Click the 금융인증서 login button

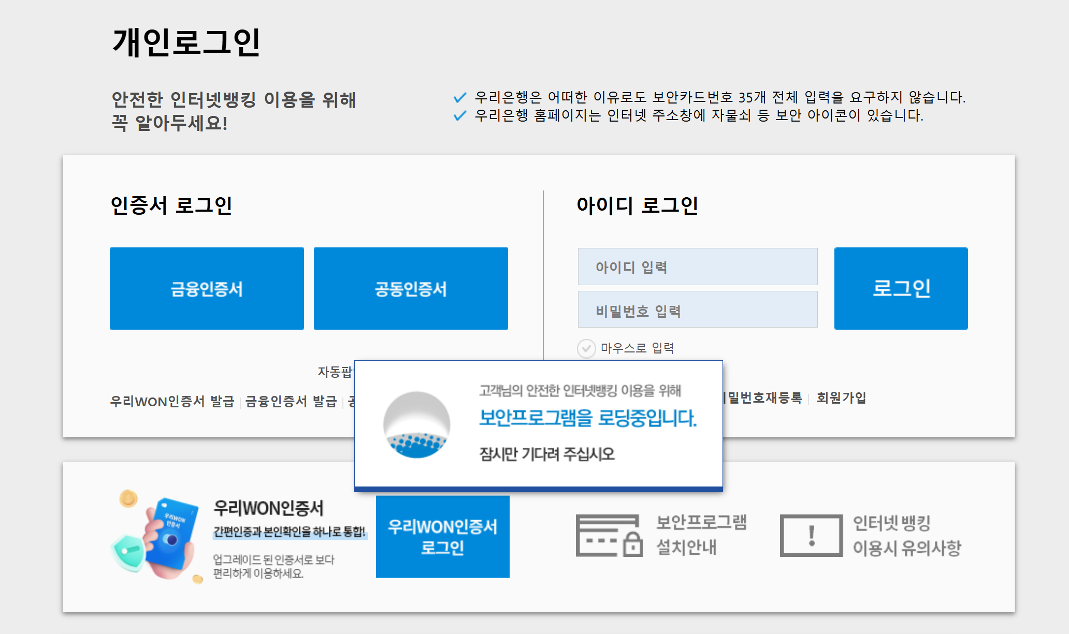point(207,288)
